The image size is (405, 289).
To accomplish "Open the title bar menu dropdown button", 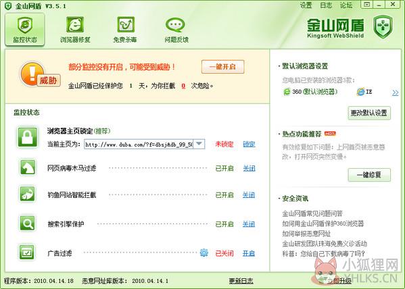I will coord(366,4).
